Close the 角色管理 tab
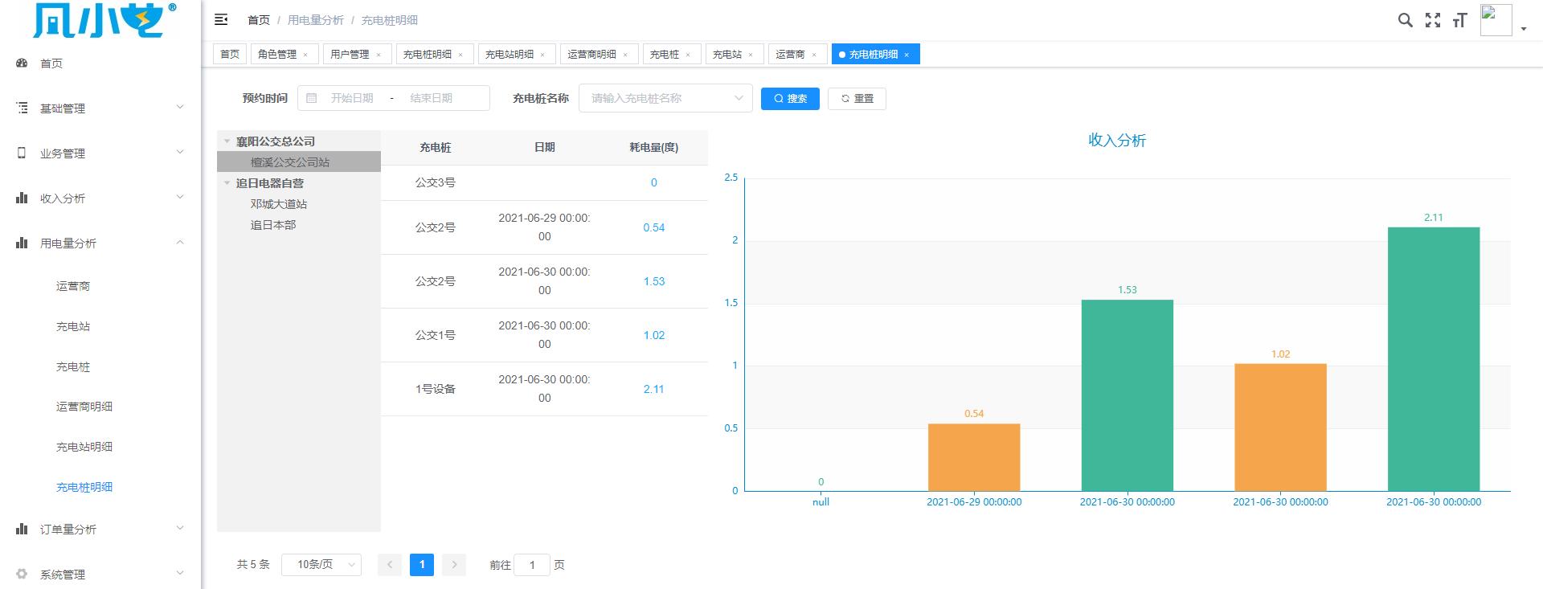 (305, 55)
